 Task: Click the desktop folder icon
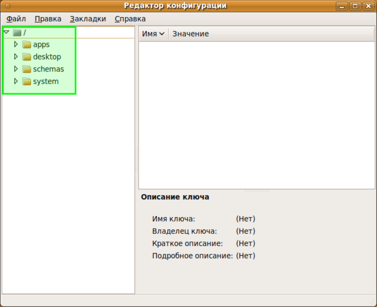[x=27, y=57]
